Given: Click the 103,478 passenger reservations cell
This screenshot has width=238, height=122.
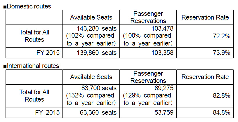Looking at the screenshot, I should click(x=148, y=36).
